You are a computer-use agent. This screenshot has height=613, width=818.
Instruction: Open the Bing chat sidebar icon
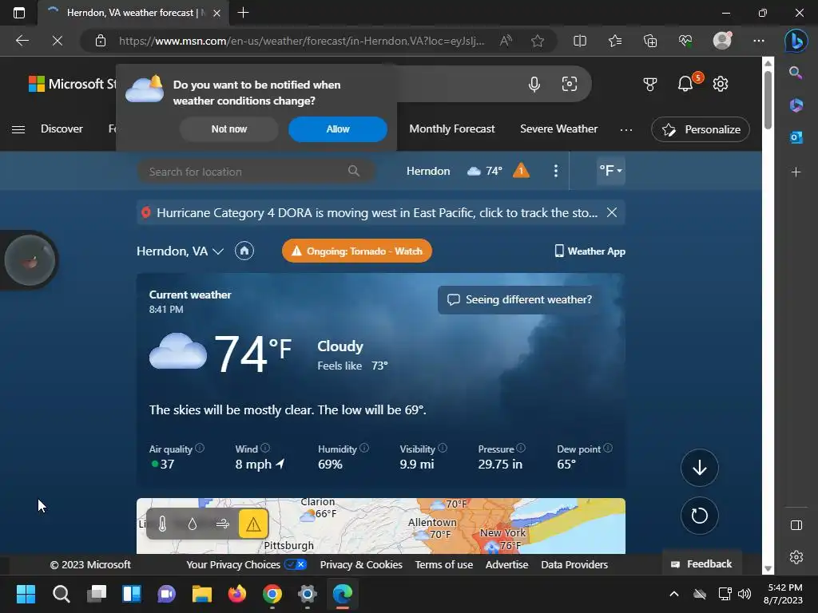pyautogui.click(x=796, y=41)
